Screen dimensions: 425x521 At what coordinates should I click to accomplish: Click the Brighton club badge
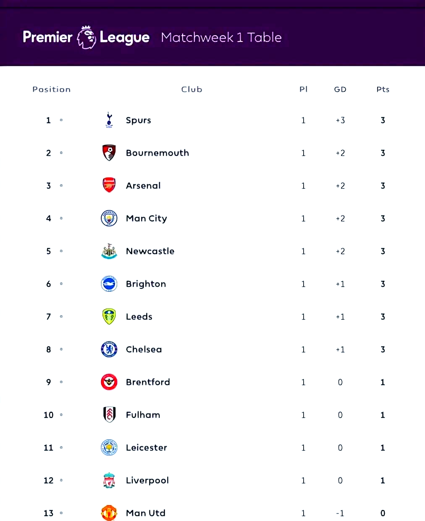[x=109, y=284]
